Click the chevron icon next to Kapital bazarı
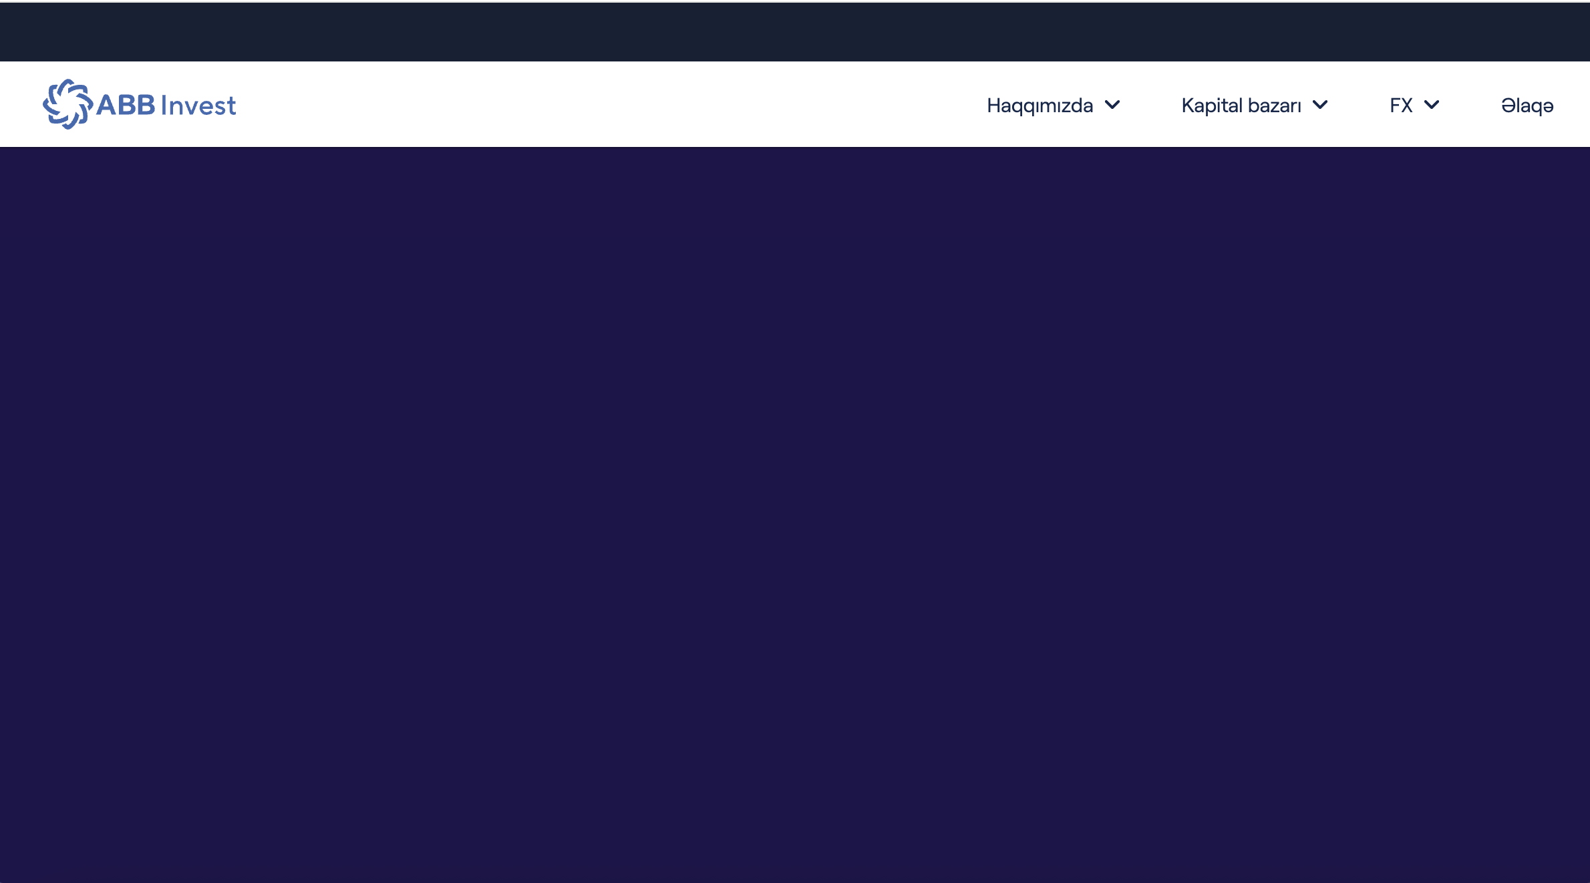The image size is (1590, 883). tap(1319, 105)
